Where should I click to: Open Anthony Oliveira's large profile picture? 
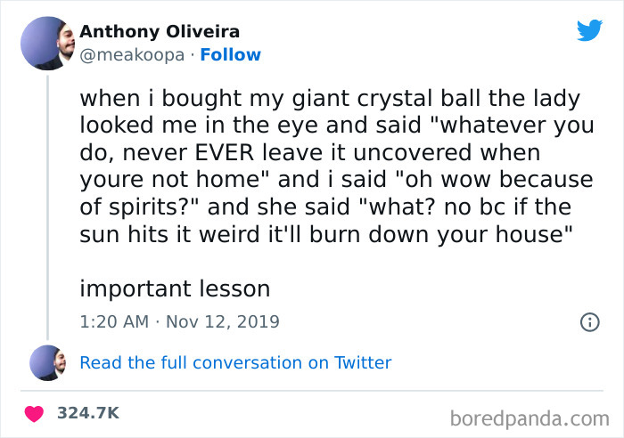46,43
